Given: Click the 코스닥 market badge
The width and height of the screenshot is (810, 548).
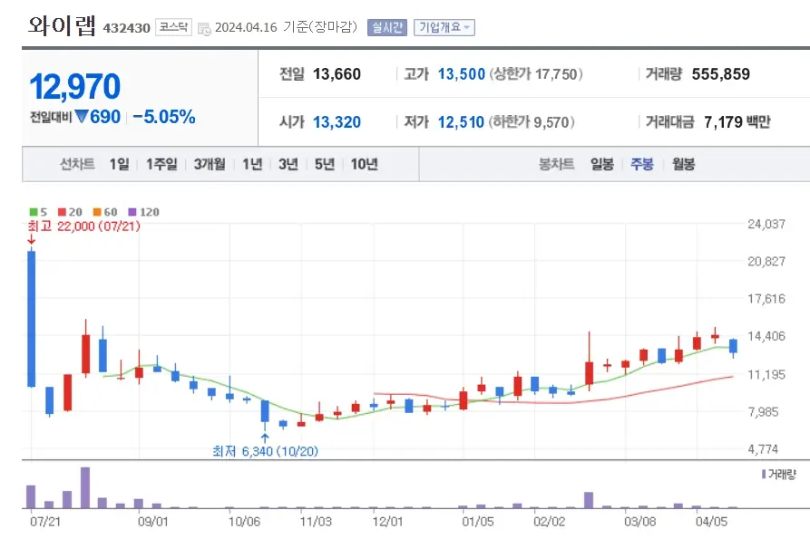Looking at the screenshot, I should [174, 26].
